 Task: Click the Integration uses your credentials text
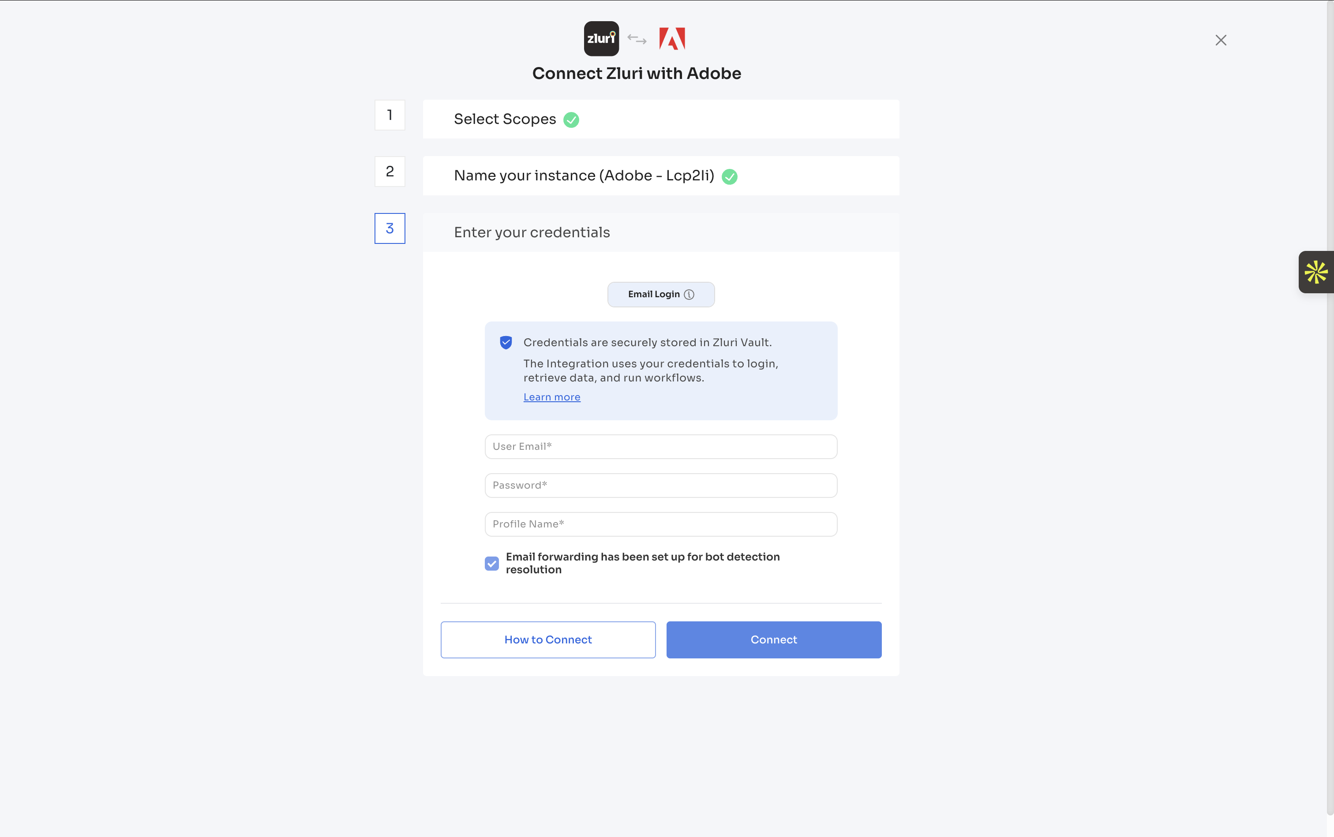click(x=651, y=371)
